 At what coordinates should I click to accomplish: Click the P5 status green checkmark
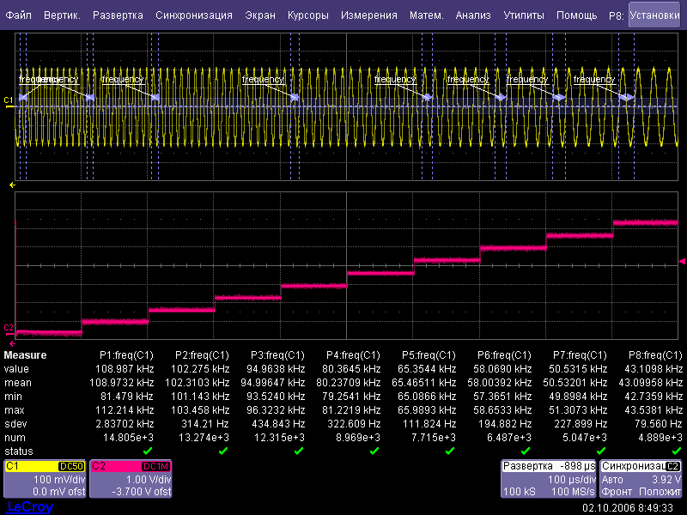point(449,451)
